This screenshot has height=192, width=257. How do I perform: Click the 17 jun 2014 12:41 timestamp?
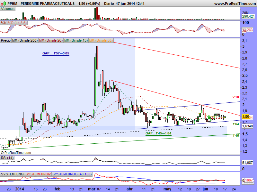pyautogui.click(x=130, y=4)
